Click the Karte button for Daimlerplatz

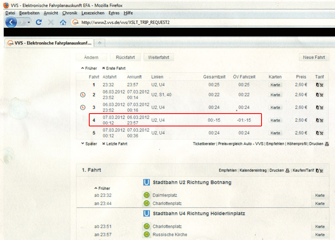(320, 195)
